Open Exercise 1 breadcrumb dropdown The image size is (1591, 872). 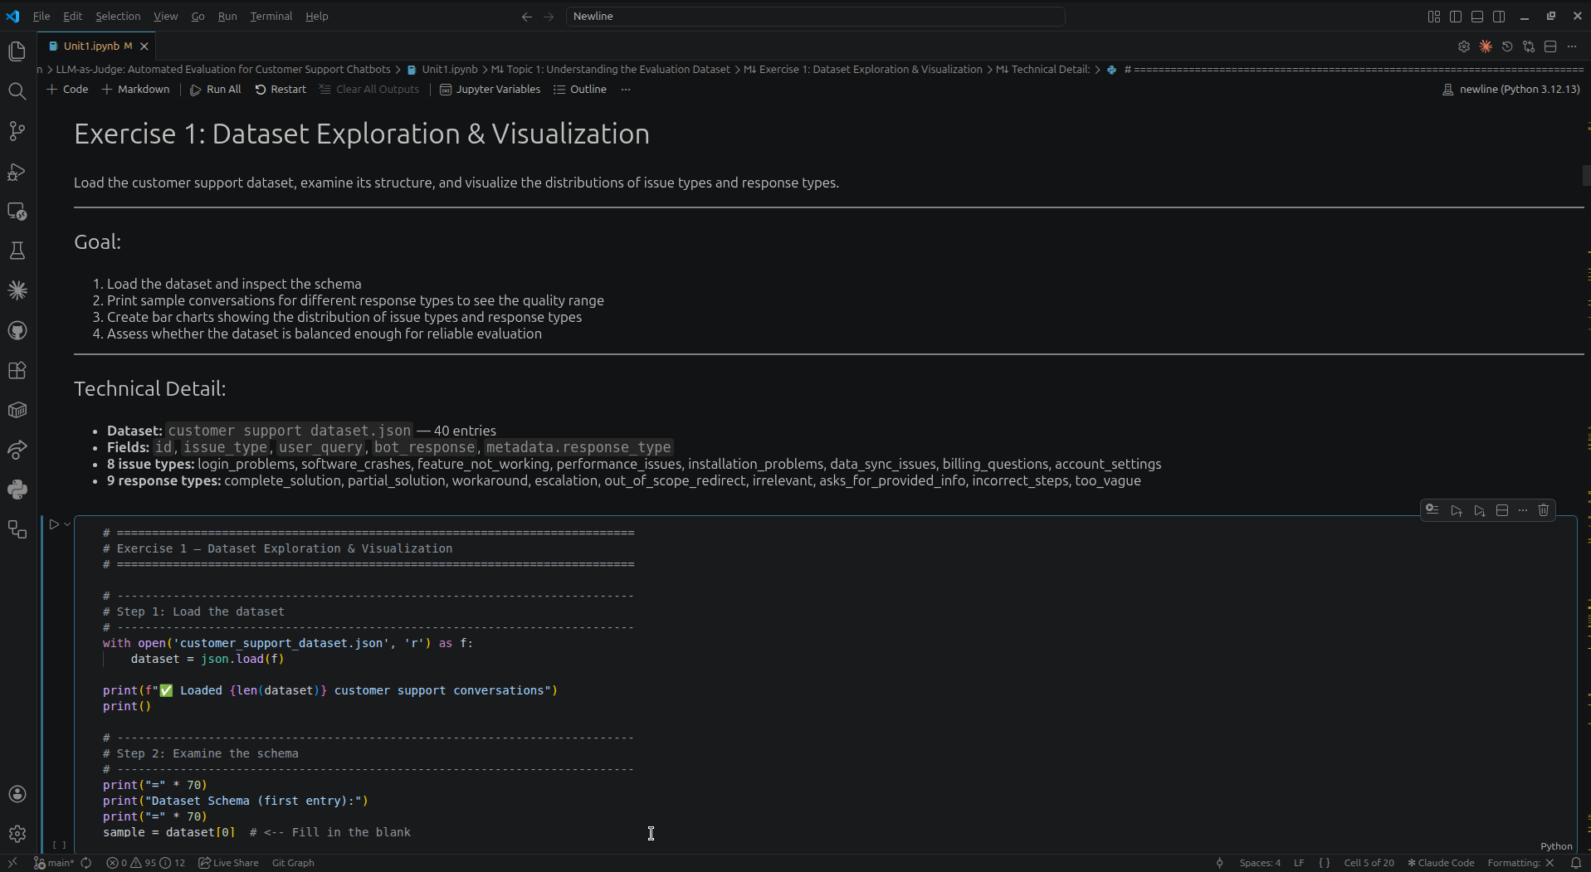tap(863, 70)
